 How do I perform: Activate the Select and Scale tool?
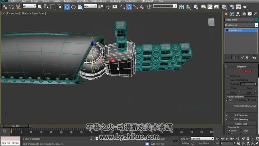80,7
